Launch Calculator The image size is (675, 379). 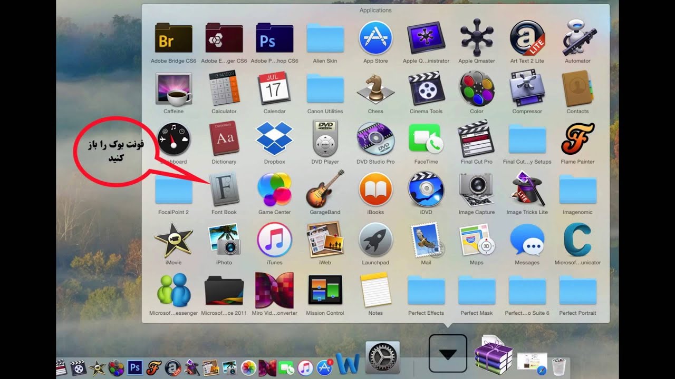[224, 88]
